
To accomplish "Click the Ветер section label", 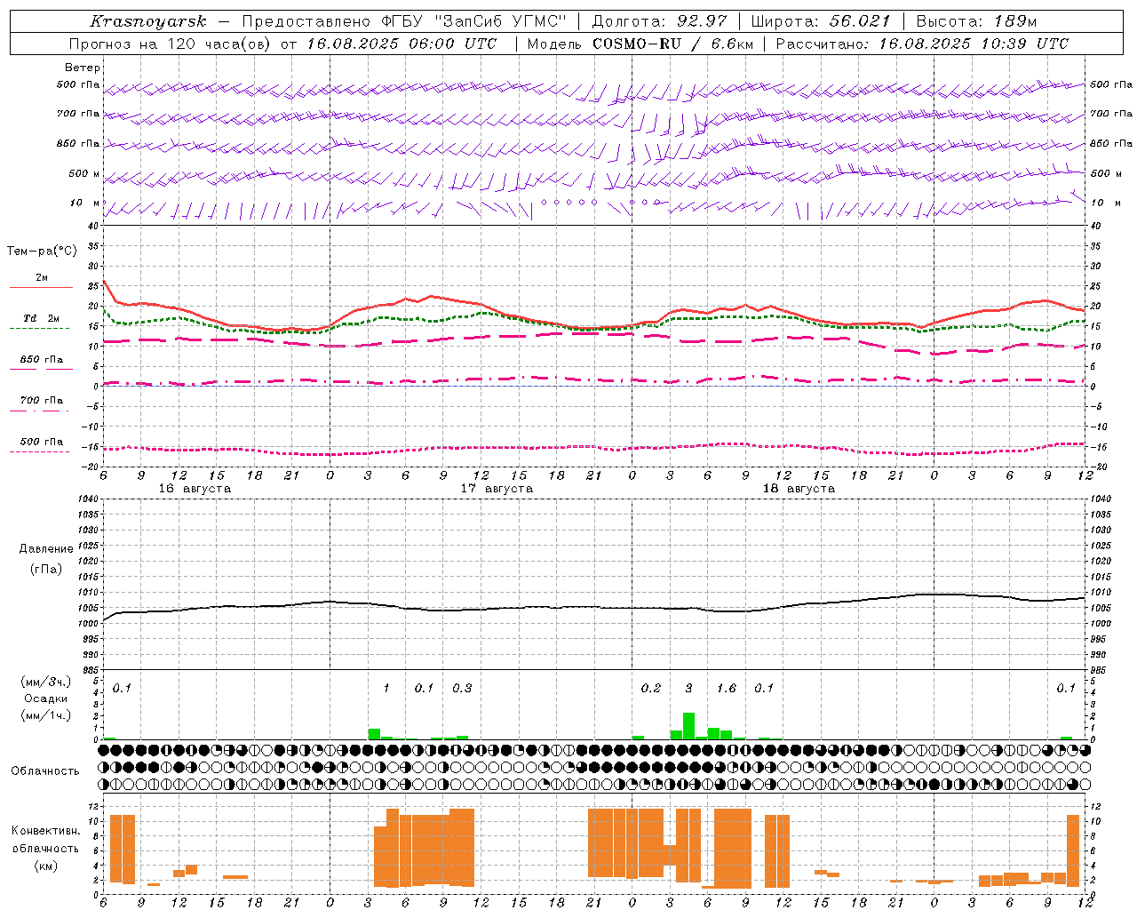I will (x=83, y=68).
